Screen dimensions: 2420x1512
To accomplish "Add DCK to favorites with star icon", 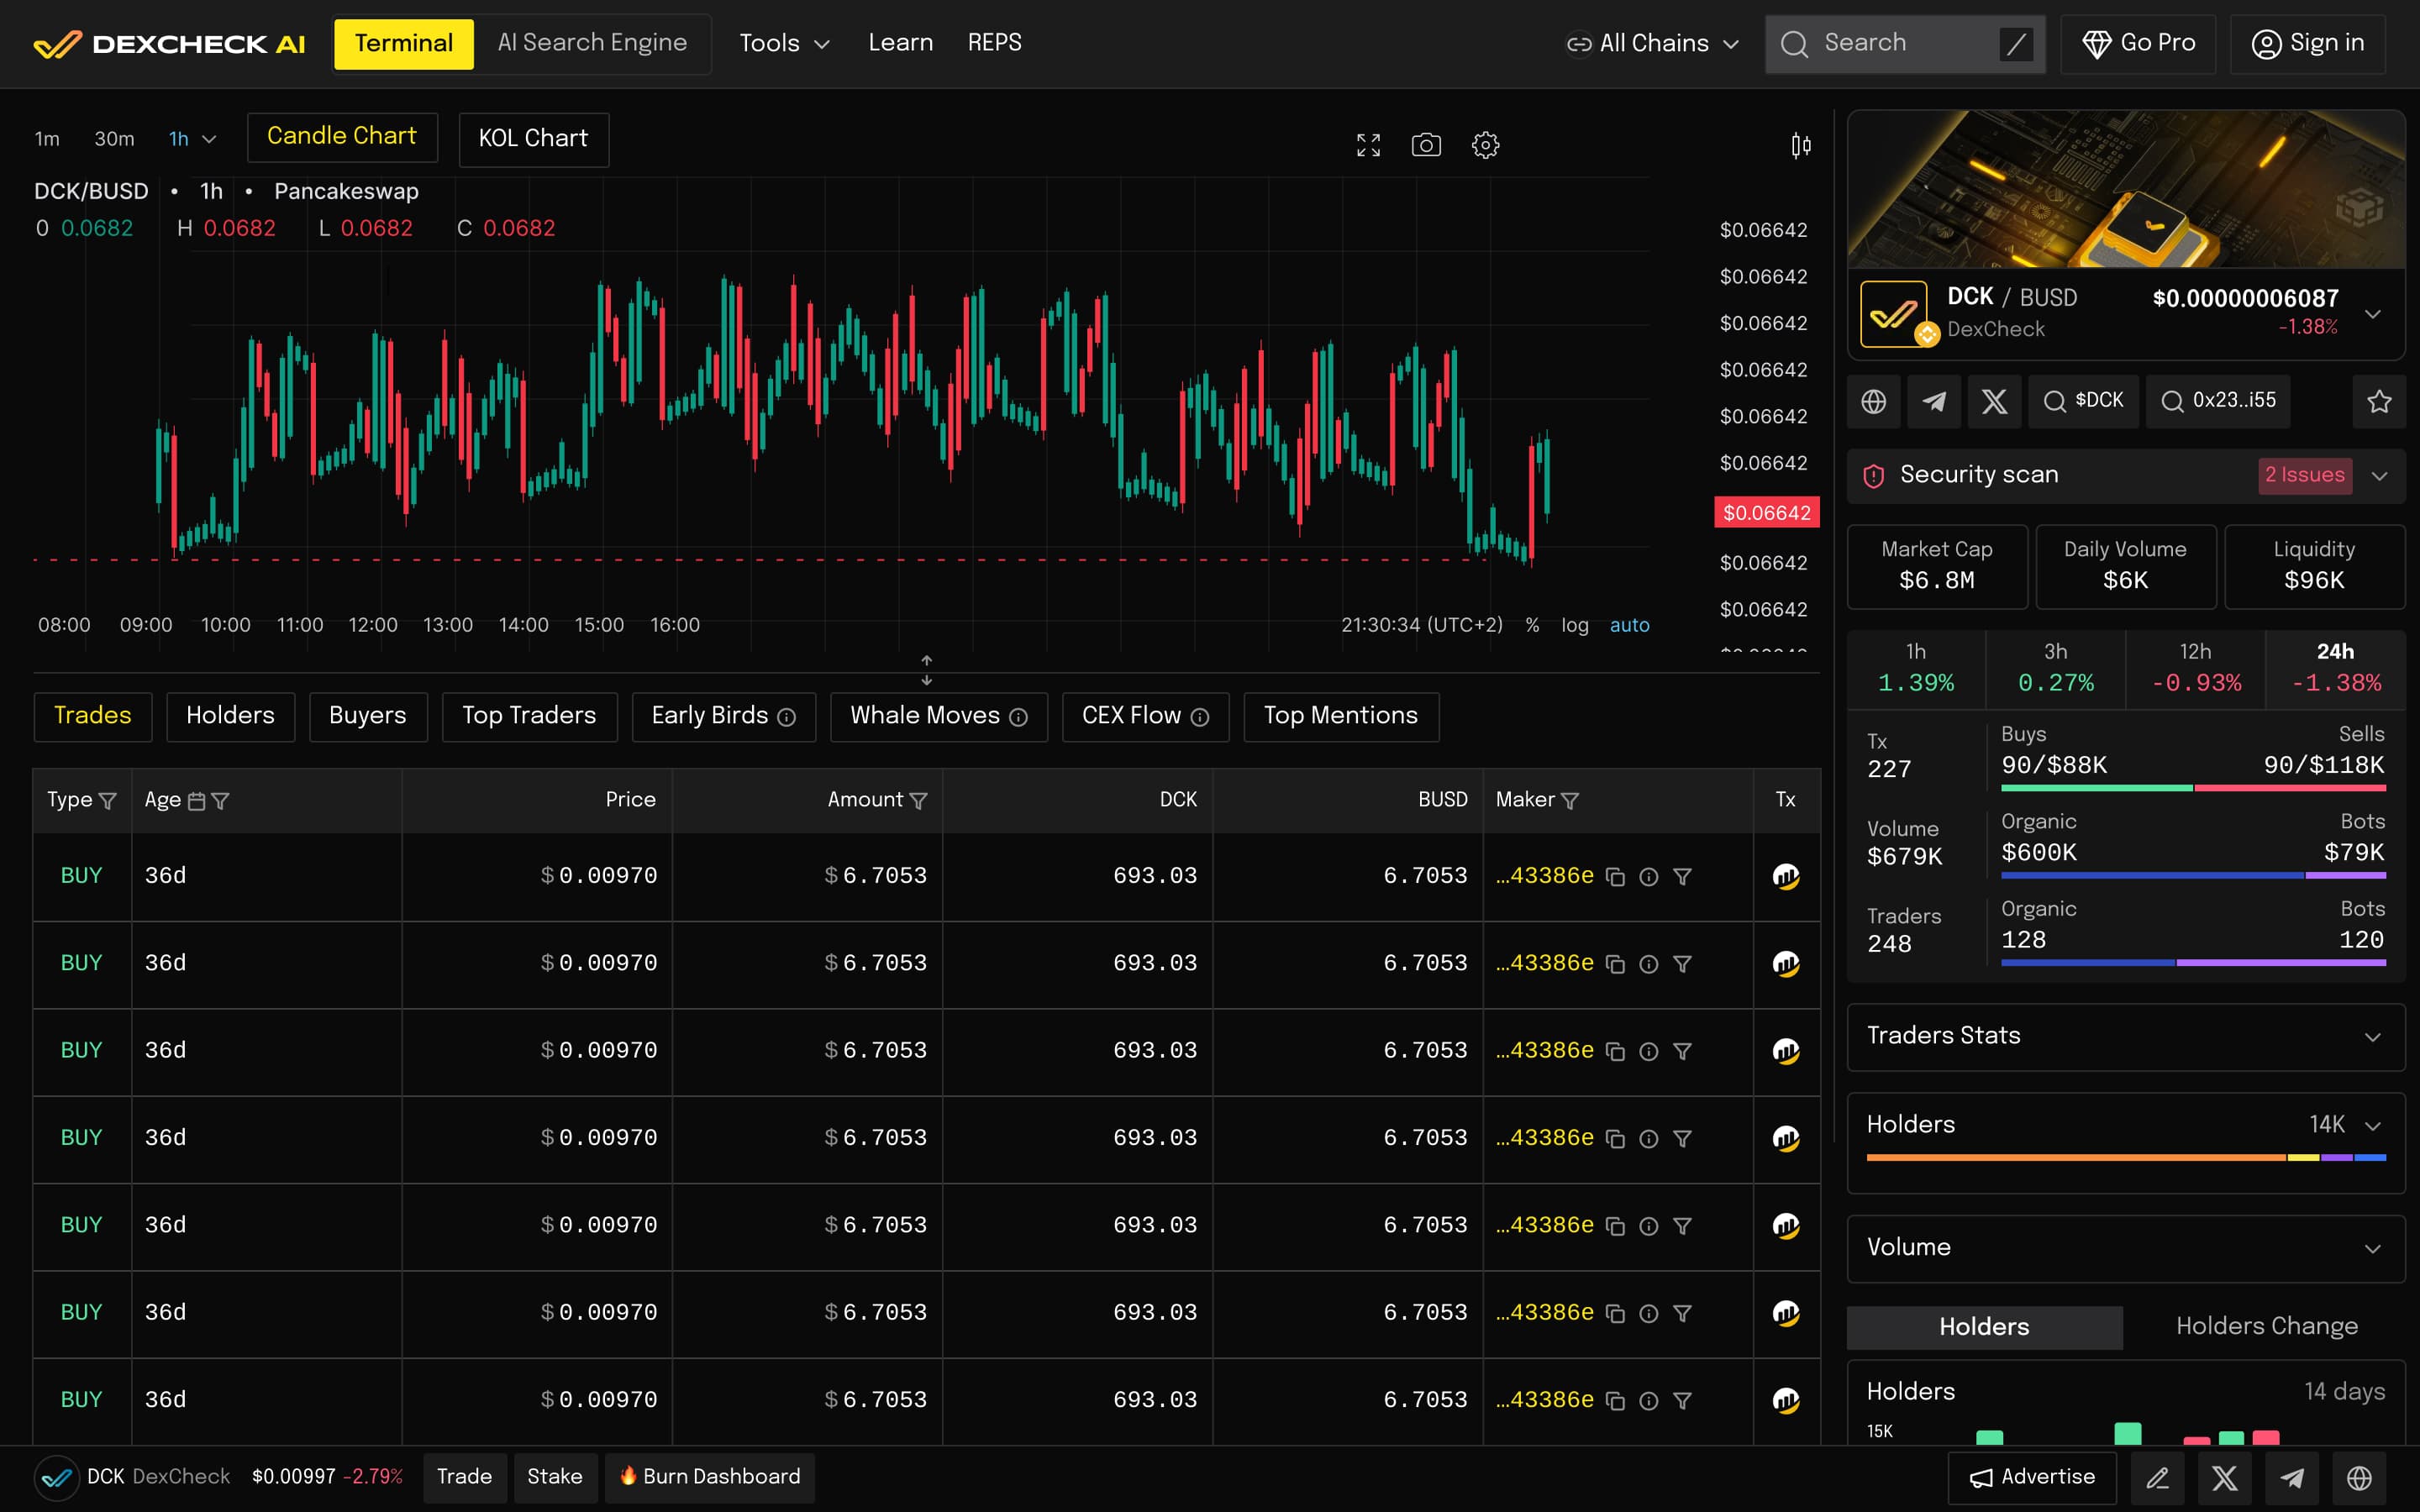I will coord(2379,401).
